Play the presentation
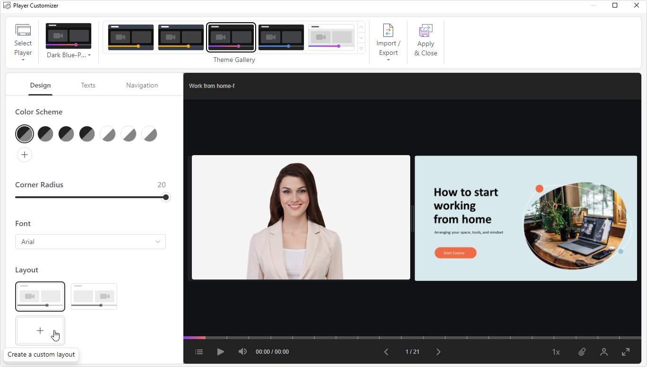This screenshot has height=367, width=647. (x=221, y=352)
